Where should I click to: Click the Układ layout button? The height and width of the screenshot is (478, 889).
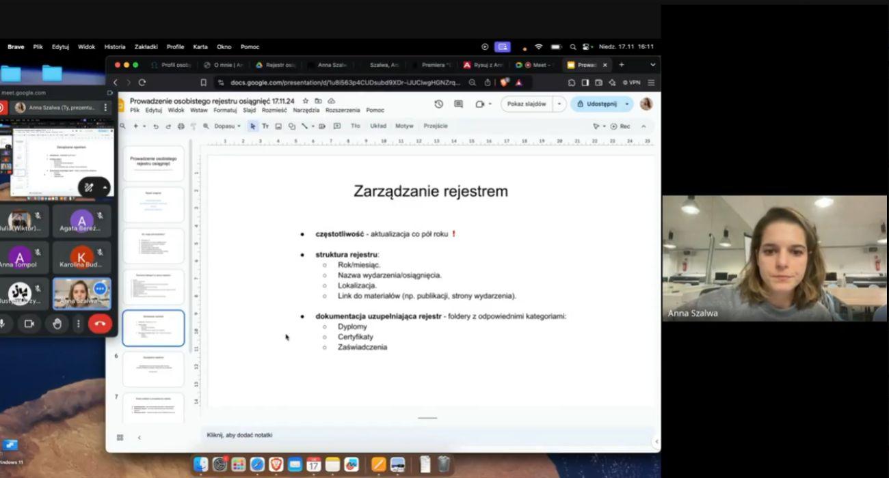378,126
